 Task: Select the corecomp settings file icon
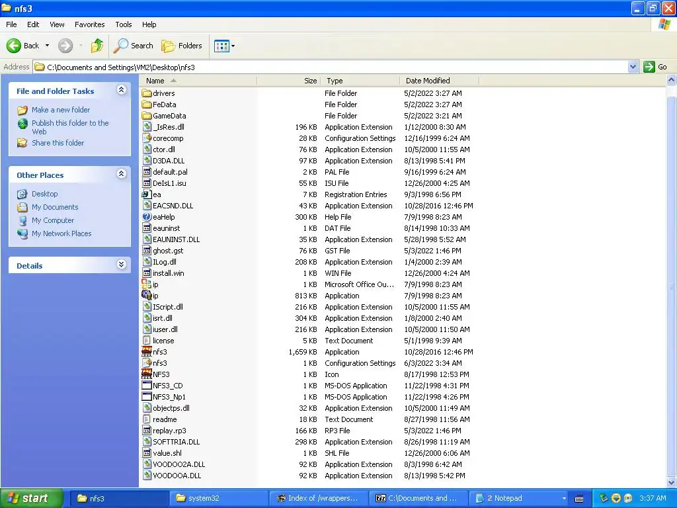click(x=147, y=138)
